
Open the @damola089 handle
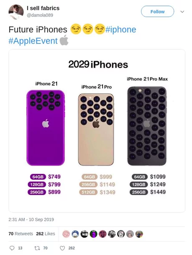[40, 15]
